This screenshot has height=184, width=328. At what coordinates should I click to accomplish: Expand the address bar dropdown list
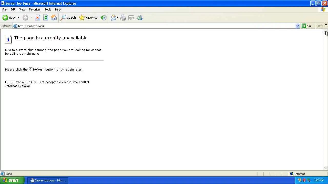tap(298, 26)
